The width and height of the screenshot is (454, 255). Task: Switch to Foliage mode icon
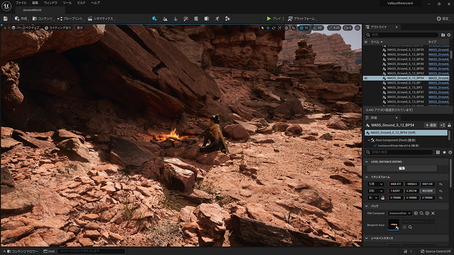[x=175, y=19]
